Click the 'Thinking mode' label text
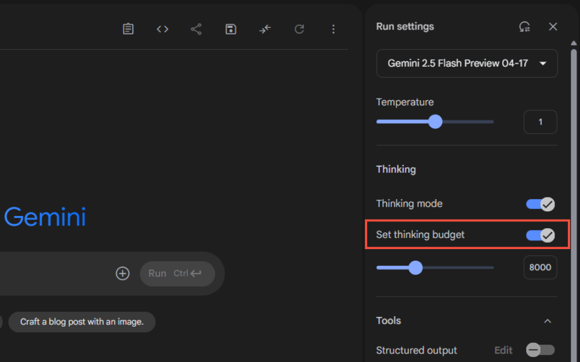This screenshot has width=580, height=362. [409, 203]
